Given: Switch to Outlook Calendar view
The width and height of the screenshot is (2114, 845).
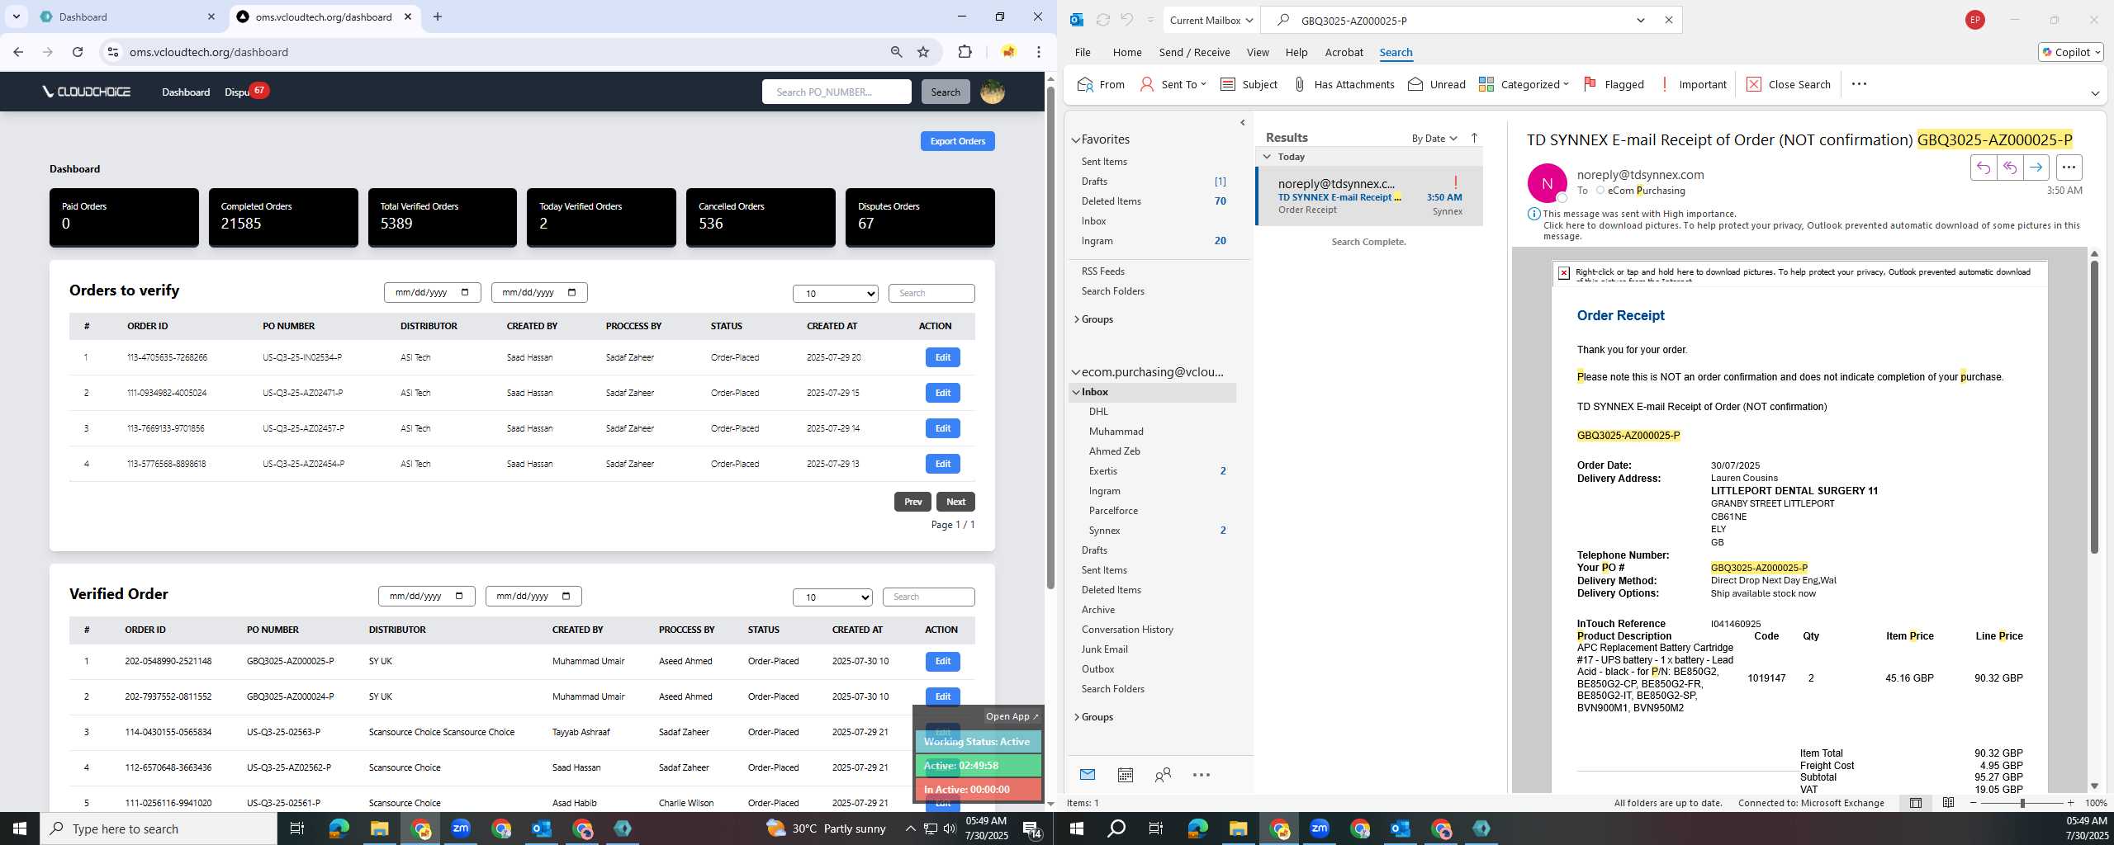Looking at the screenshot, I should 1125,775.
